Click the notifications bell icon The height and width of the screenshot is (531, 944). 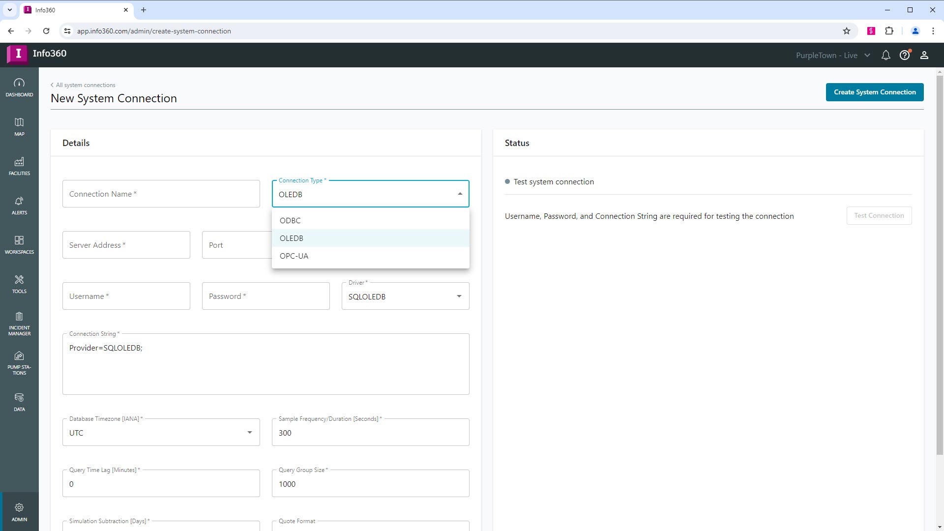(885, 56)
